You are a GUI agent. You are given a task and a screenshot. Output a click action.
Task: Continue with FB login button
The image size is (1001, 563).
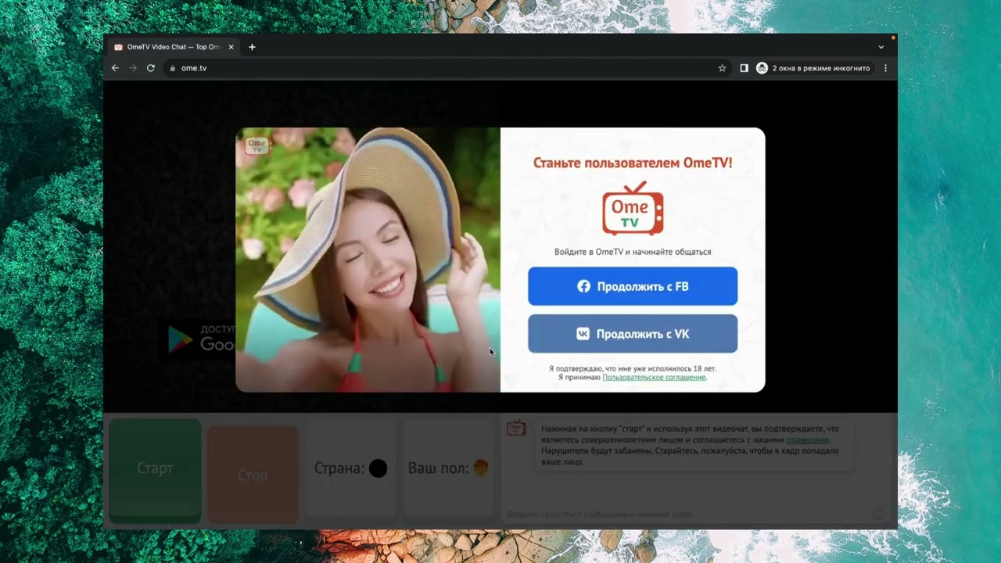[633, 286]
